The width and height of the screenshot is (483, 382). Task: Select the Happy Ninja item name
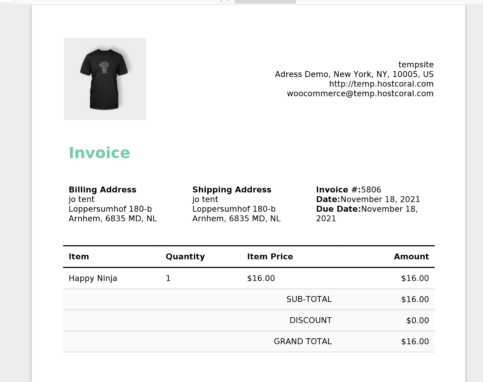(93, 278)
